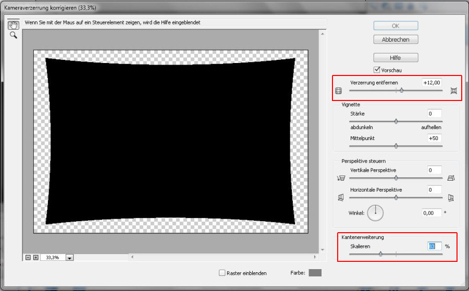This screenshot has height=291, width=469.
Task: Click the preview scroll up arrow
Action: click(323, 34)
